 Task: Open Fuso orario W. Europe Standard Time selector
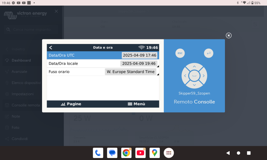[130, 72]
